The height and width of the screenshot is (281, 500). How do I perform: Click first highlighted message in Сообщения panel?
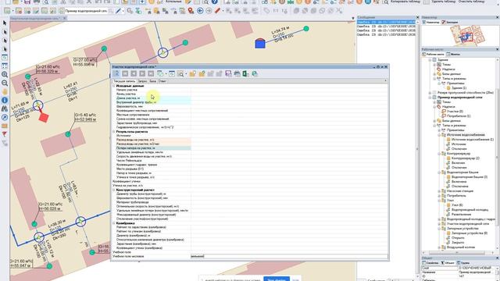(386, 23)
